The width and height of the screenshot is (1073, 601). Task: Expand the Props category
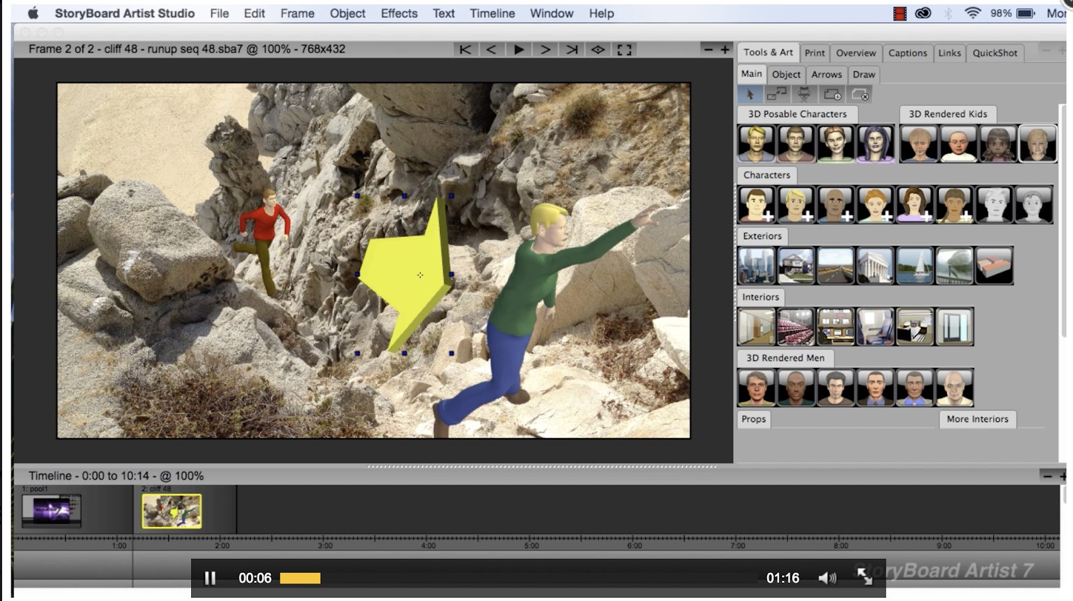tap(754, 419)
